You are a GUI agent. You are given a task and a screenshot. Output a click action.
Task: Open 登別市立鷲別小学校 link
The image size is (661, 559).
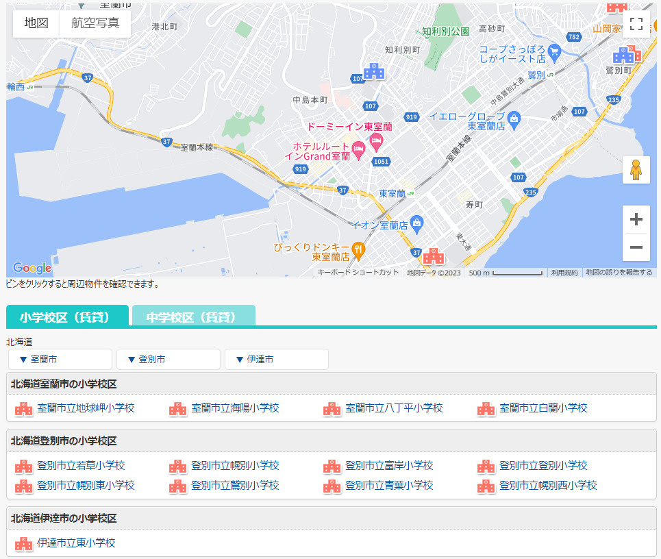click(235, 485)
